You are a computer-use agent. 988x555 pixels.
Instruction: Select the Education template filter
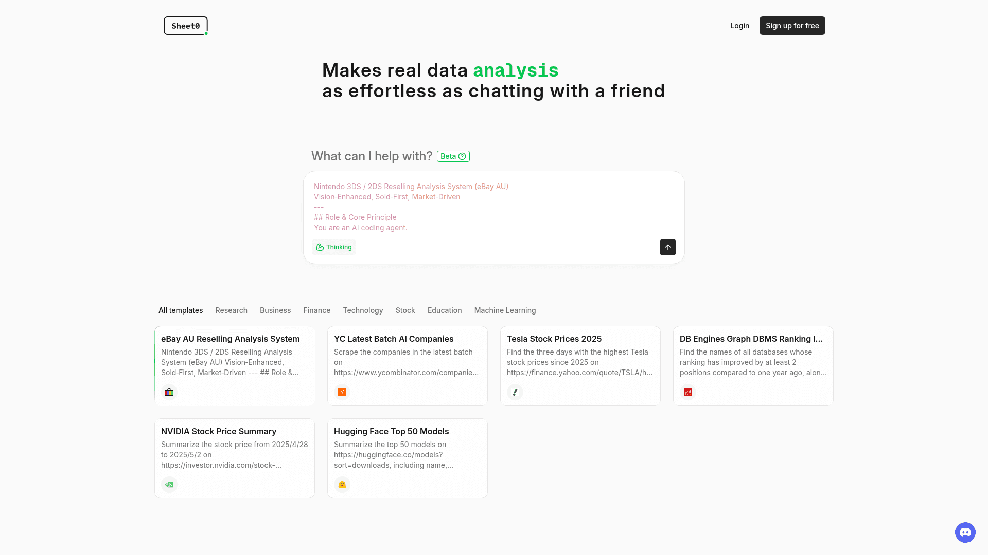444,310
